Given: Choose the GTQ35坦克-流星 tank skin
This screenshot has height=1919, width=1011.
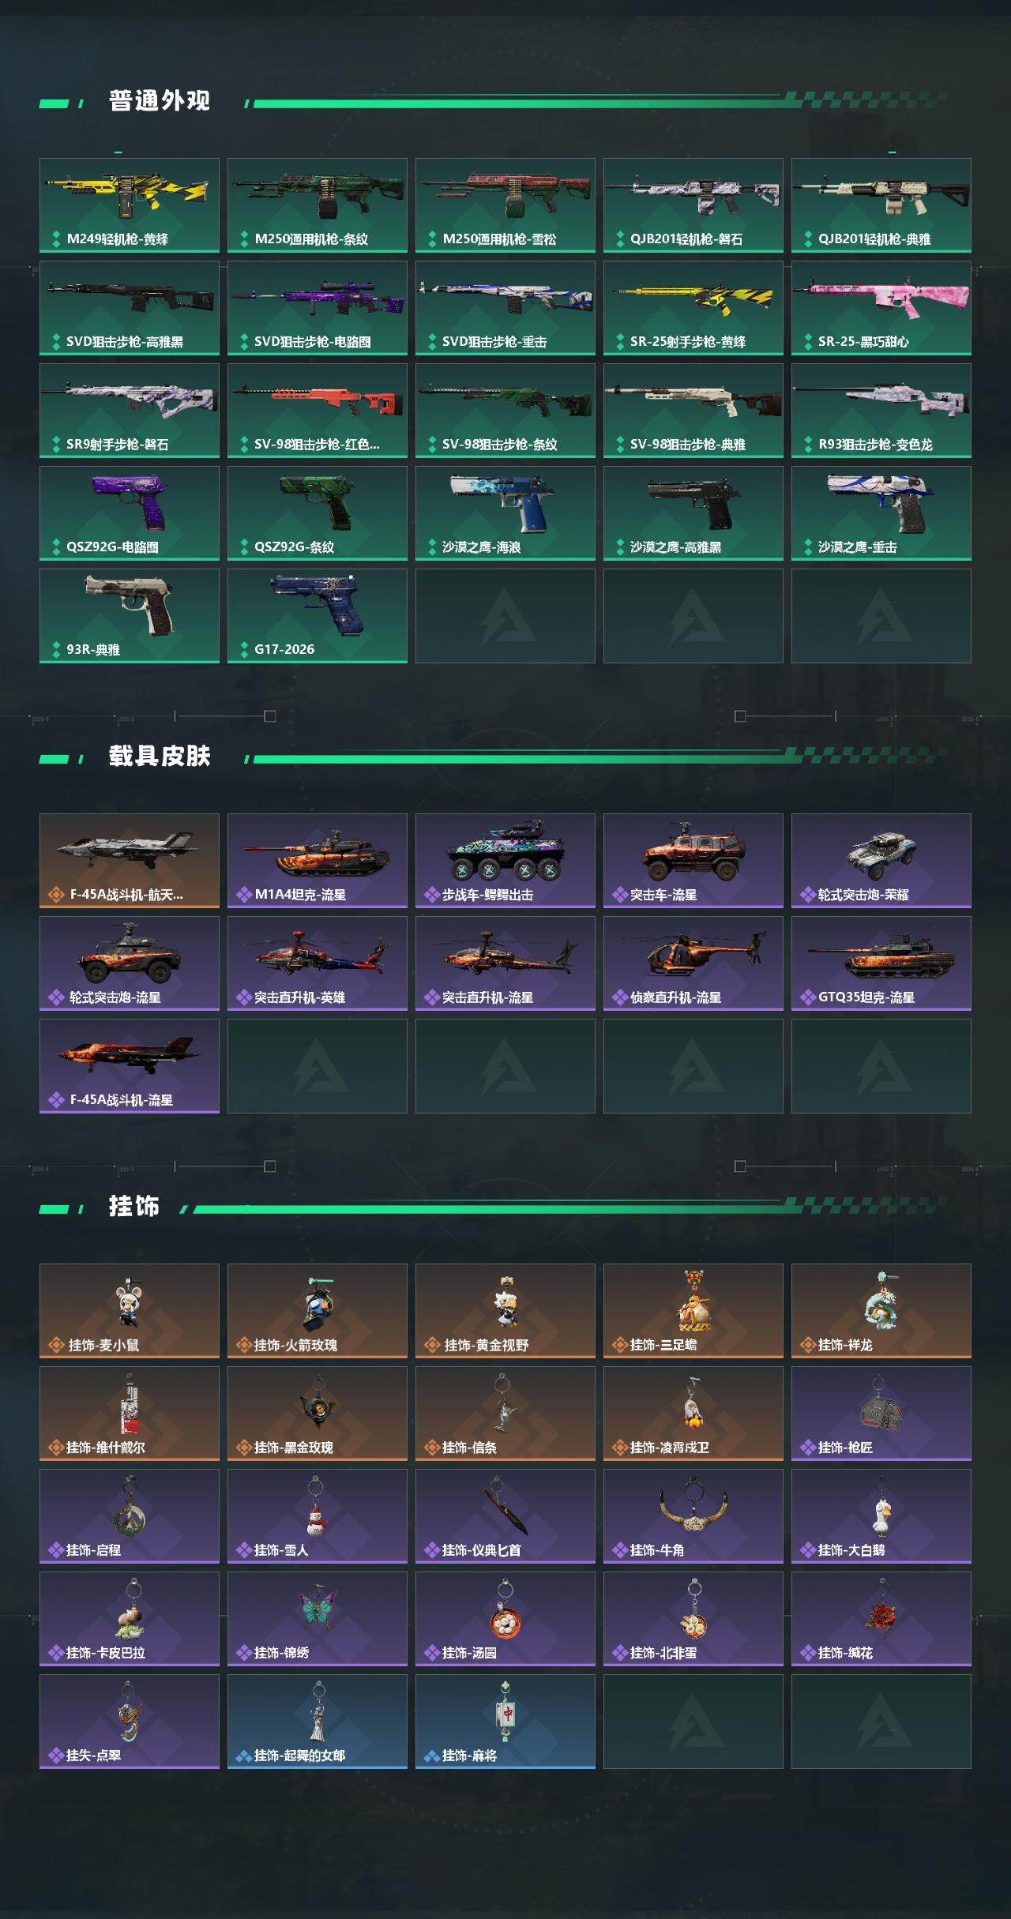Looking at the screenshot, I should click(x=881, y=963).
